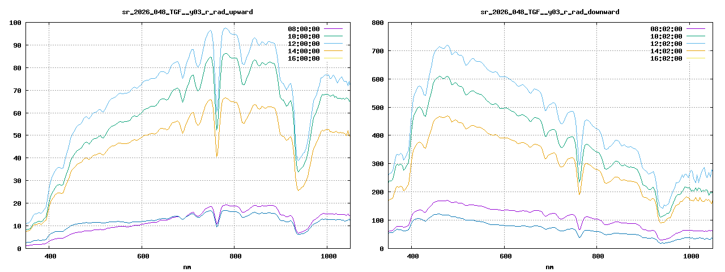
Task: Click the 1000 x-axis tick on upward chart
Action: 327,256
